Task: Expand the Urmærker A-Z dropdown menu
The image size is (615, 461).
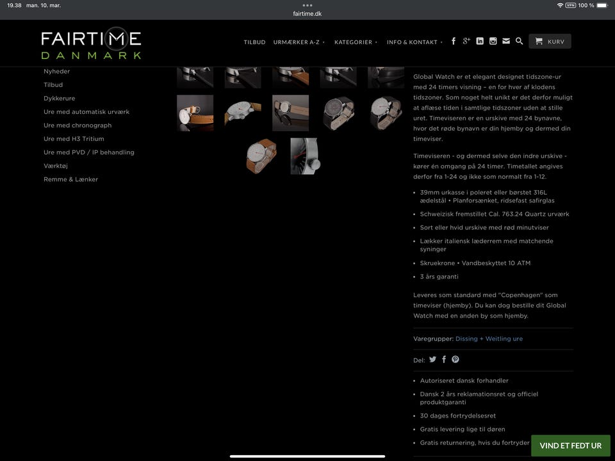Action: coord(299,42)
